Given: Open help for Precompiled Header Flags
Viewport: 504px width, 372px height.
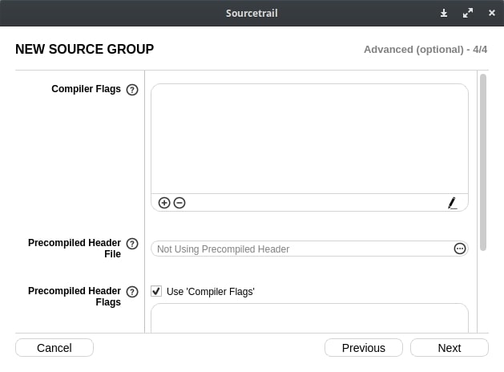Looking at the screenshot, I should 132,292.
